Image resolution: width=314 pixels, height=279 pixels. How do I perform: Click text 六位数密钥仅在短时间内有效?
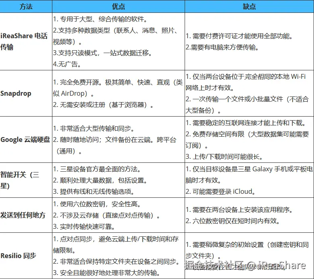click(x=234, y=221)
